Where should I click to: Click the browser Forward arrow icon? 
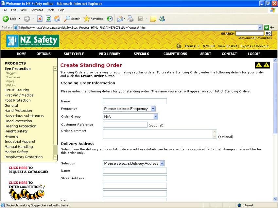pyautogui.click(x=27, y=19)
